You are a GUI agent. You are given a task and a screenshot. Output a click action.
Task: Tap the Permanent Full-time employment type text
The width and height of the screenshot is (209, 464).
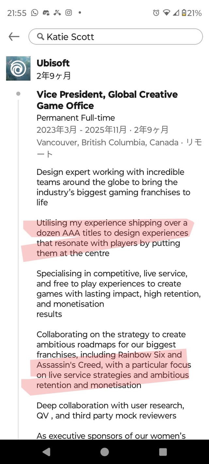pos(76,118)
